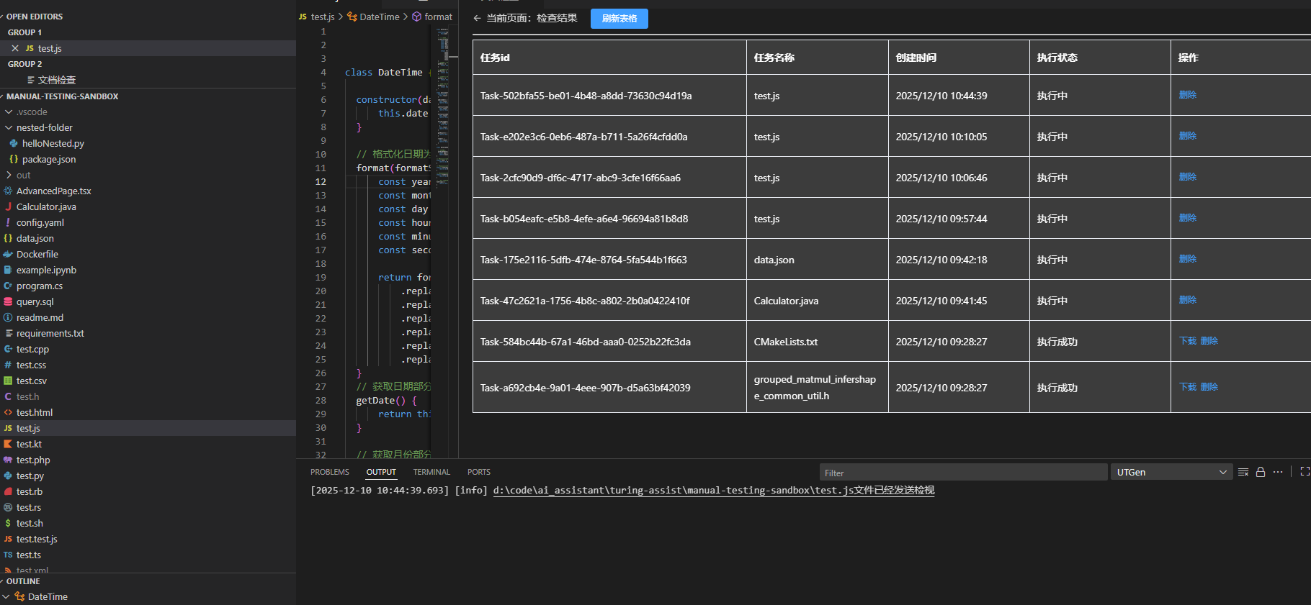Viewport: 1311px width, 605px height.
Task: Open the UTGen output channel dropdown
Action: (1171, 473)
